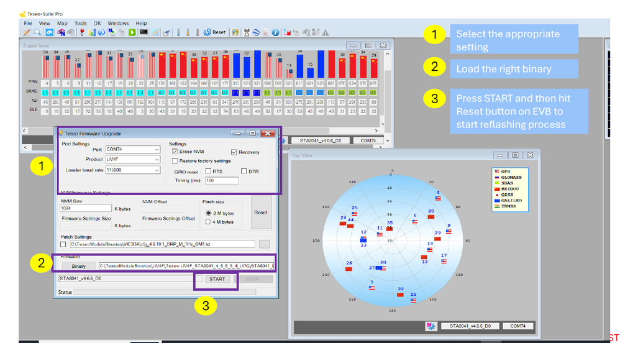
Task: Click the patch file browse button
Action: (x=265, y=244)
